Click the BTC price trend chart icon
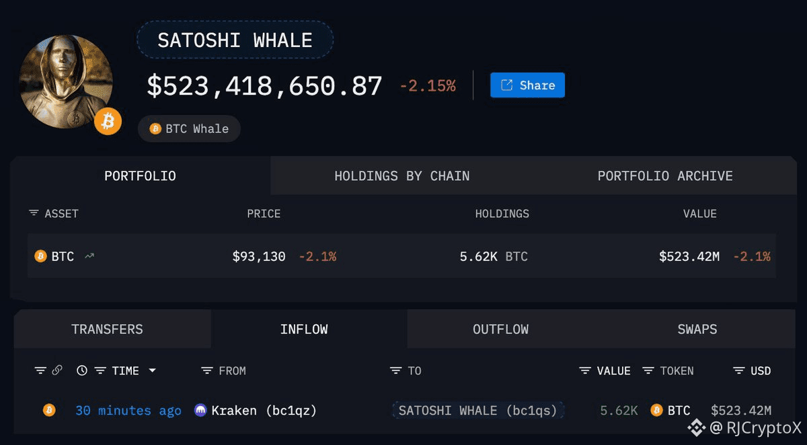The image size is (807, 445). tap(89, 256)
